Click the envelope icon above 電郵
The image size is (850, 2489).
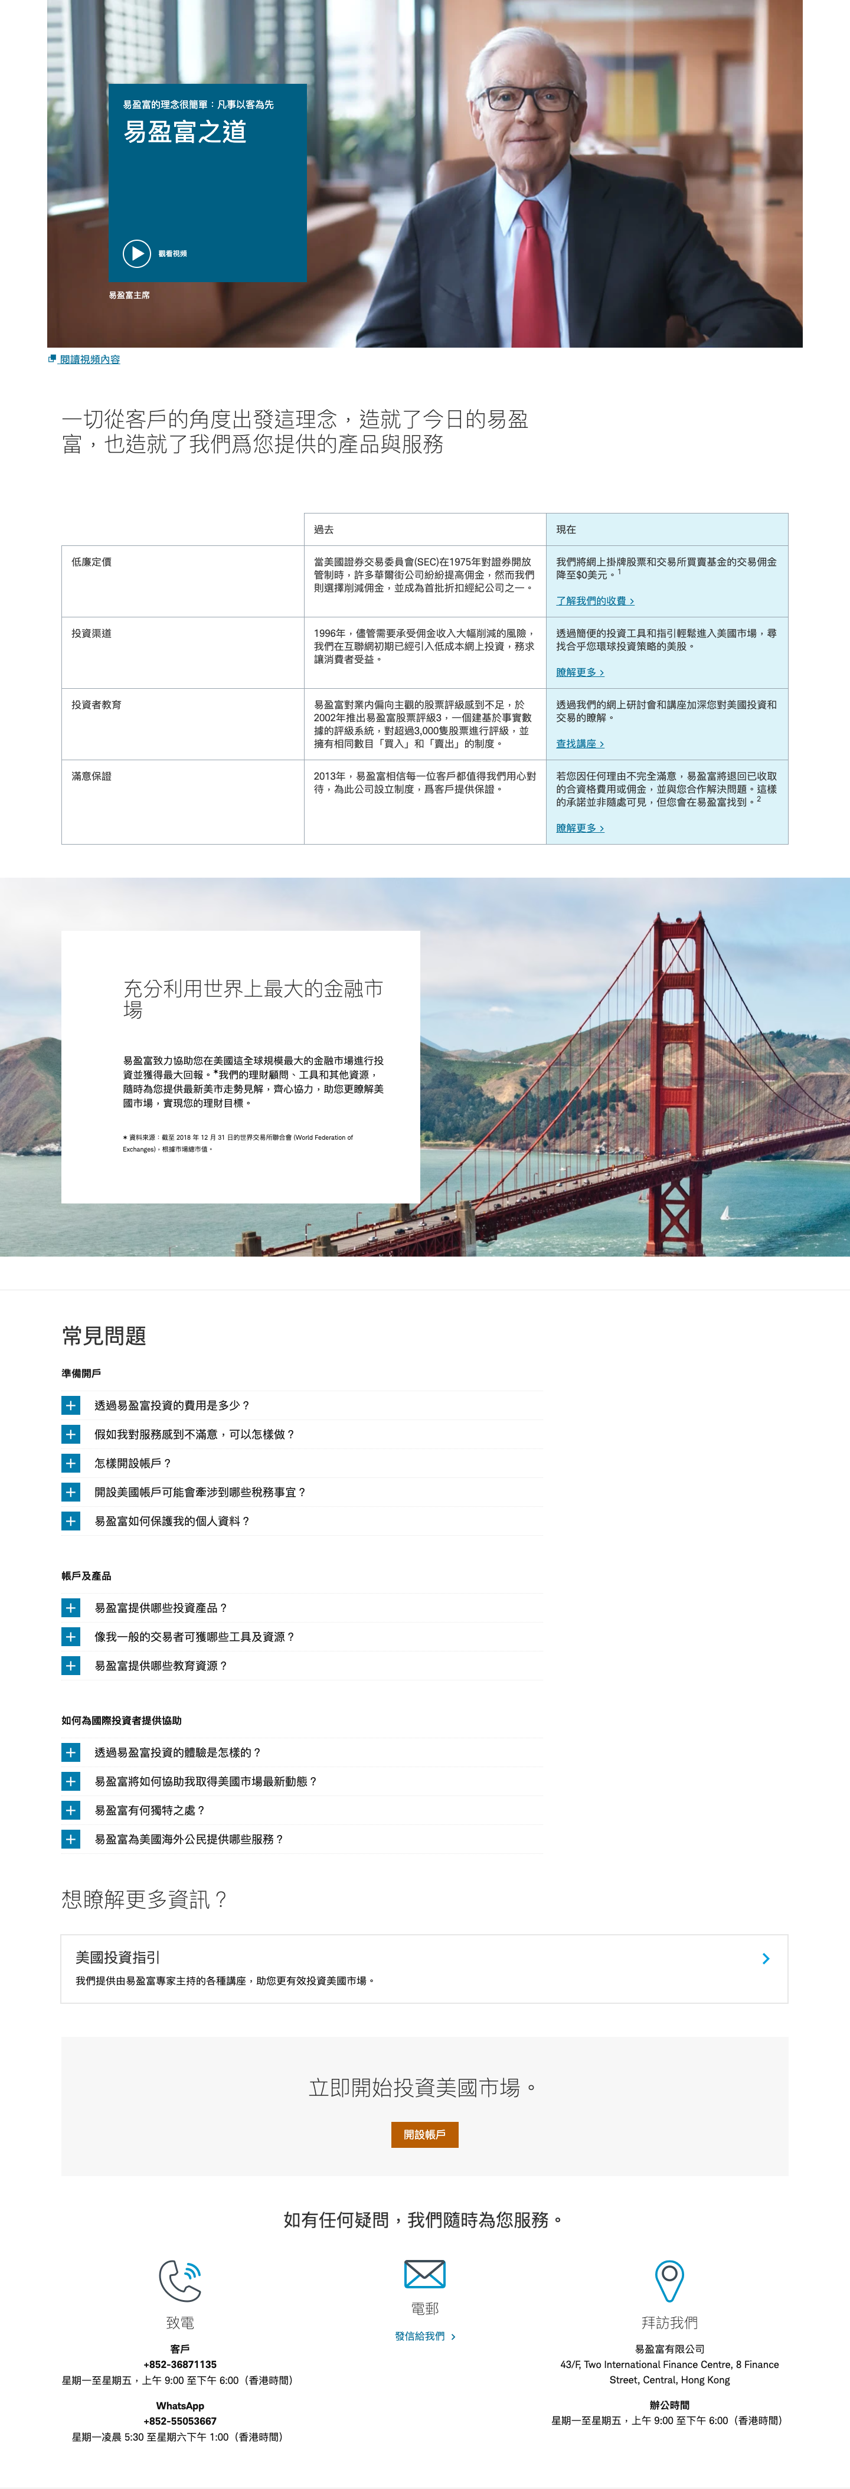tap(425, 2275)
